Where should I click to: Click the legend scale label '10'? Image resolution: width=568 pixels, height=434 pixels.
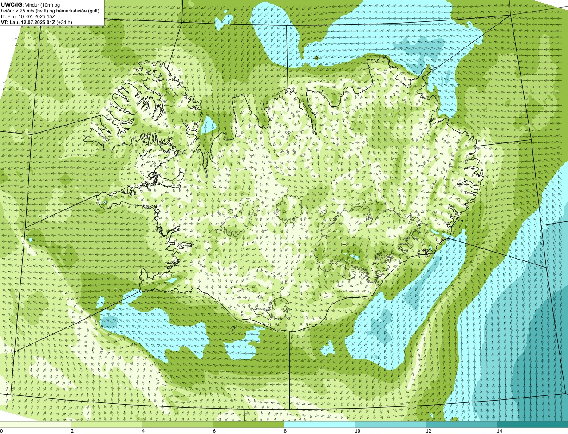[357, 431]
